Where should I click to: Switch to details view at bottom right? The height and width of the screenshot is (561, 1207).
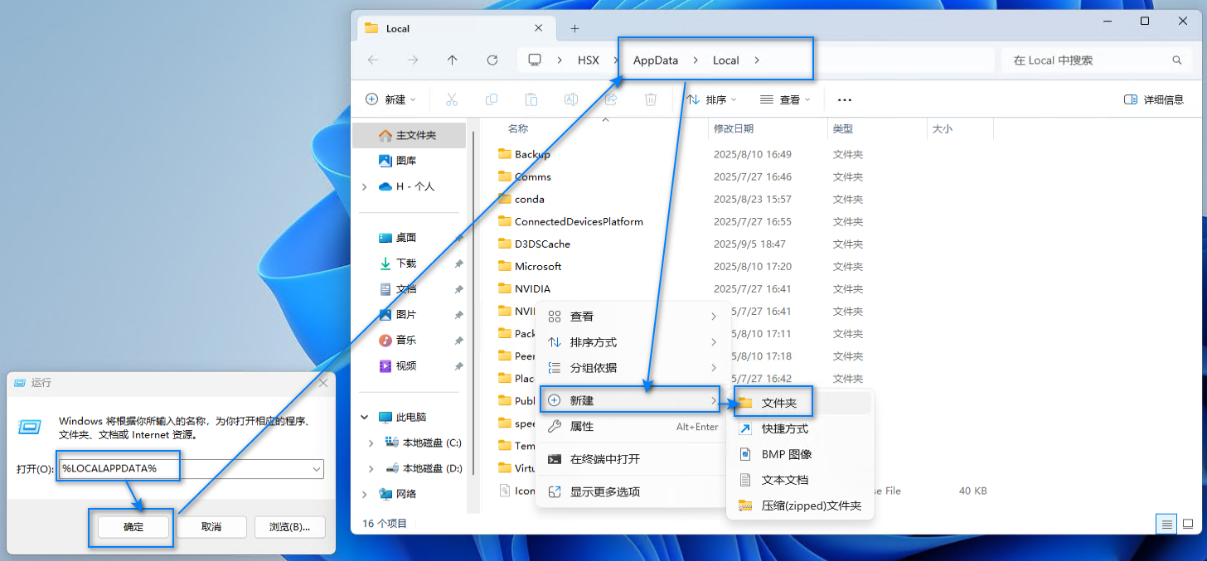(x=1166, y=524)
